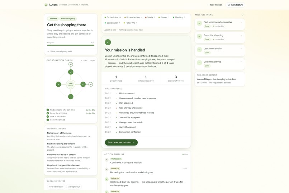Select the Matching agent chip
This screenshot has width=289, height=193.
pyautogui.click(x=179, y=17)
